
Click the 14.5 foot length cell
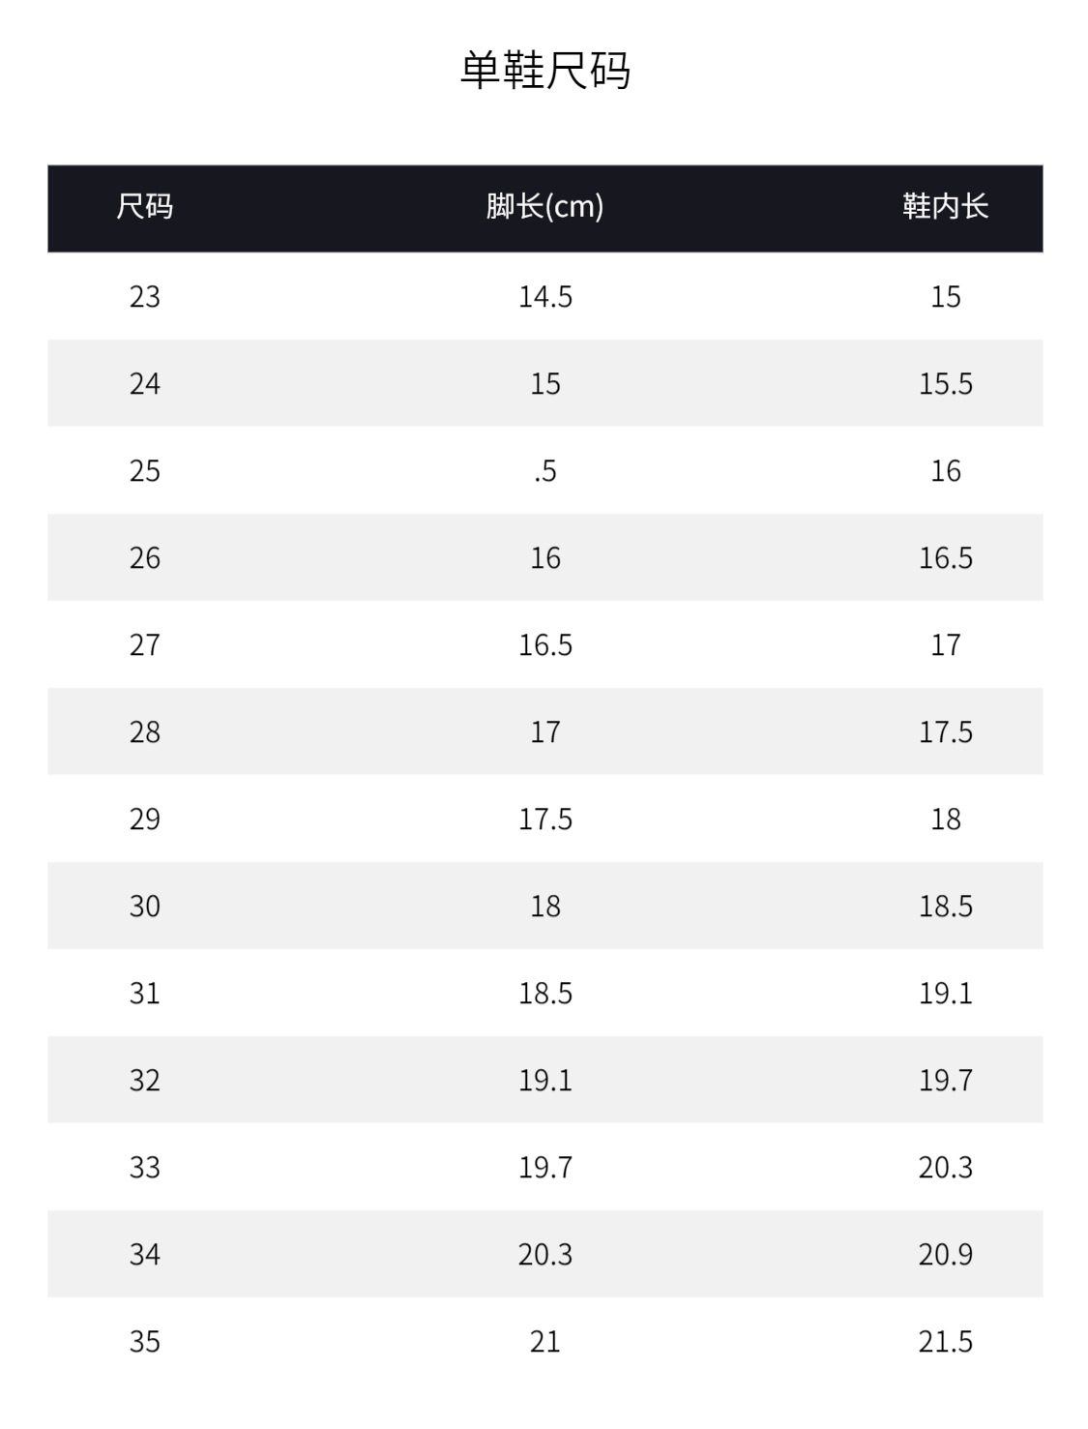pos(544,296)
